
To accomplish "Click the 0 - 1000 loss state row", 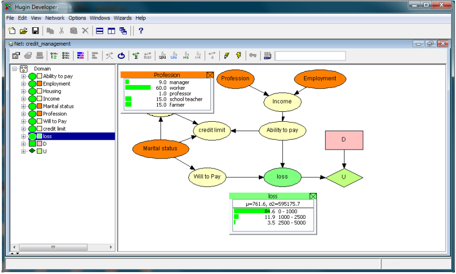I will pyautogui.click(x=273, y=212).
